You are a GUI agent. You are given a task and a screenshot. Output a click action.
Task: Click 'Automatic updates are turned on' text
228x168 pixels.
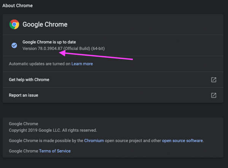click(x=40, y=64)
